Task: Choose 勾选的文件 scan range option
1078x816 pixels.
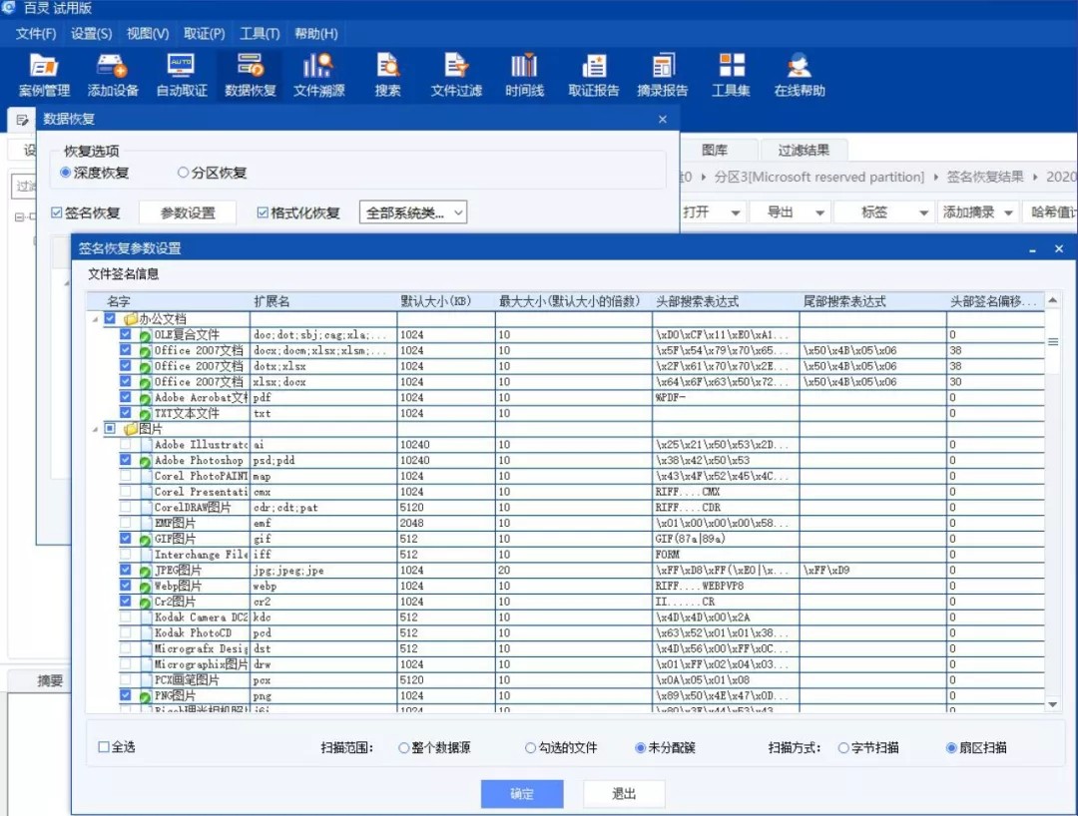Action: click(530, 748)
